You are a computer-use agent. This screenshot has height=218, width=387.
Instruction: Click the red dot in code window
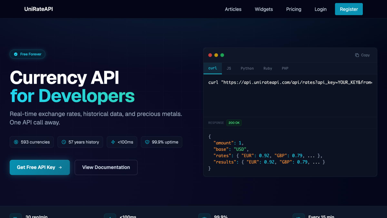(x=210, y=55)
